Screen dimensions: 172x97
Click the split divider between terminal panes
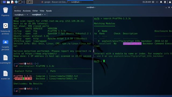point(93,56)
